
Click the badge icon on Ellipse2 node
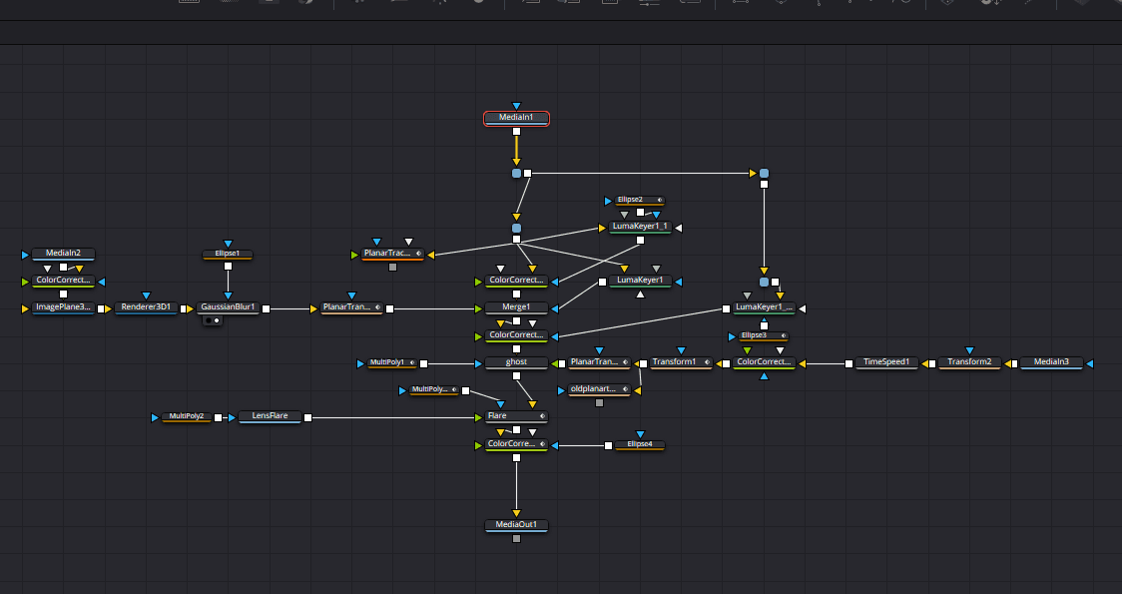(x=660, y=201)
